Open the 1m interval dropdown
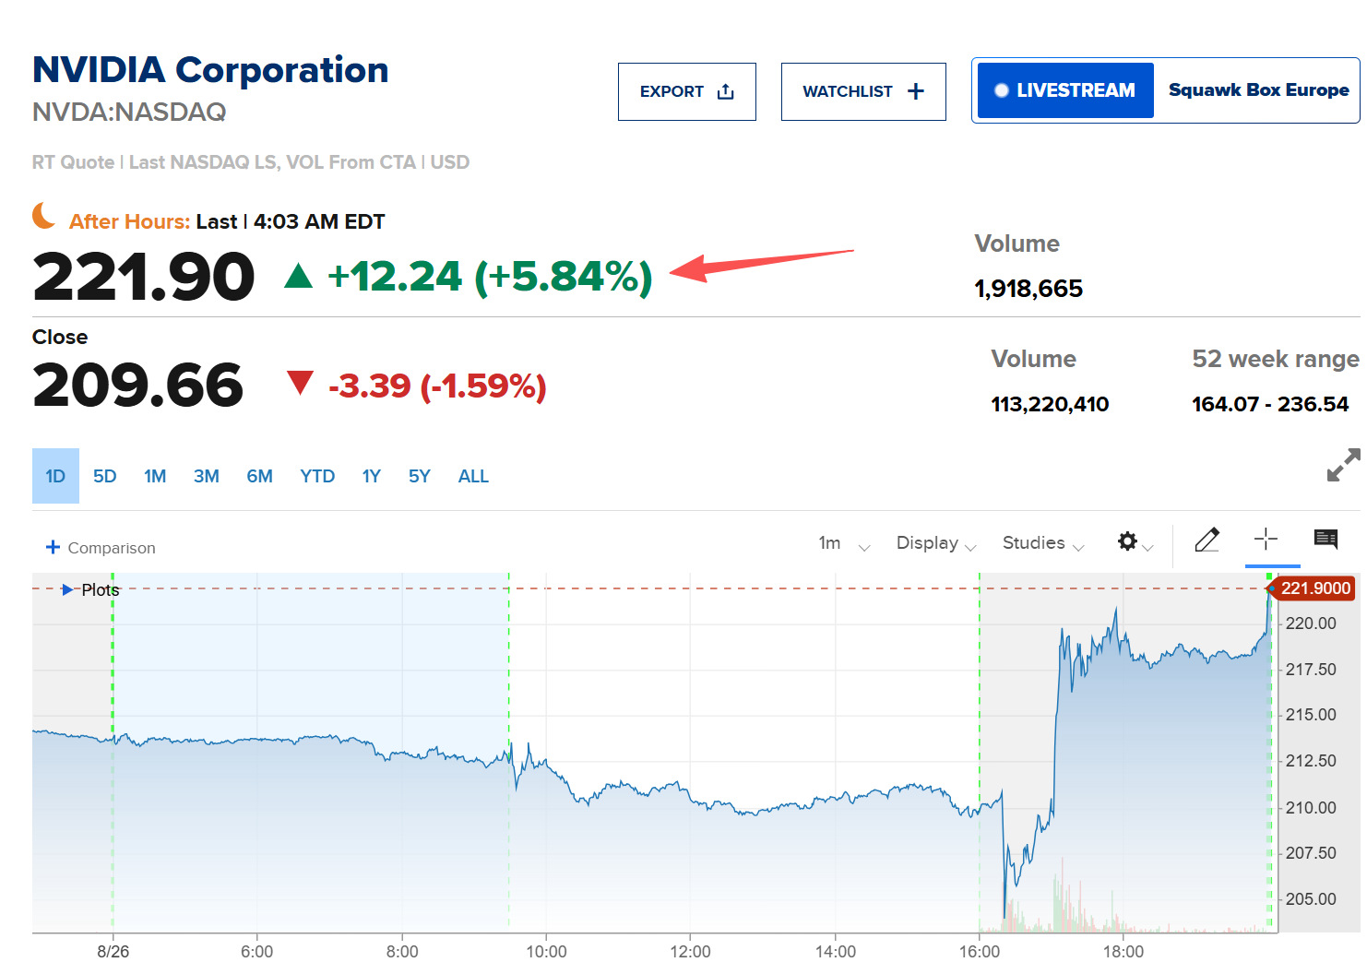Screen dimensions: 1367x974 (x=844, y=543)
